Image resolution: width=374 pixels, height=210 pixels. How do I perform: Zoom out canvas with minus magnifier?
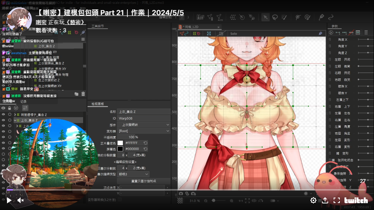(x=206, y=201)
